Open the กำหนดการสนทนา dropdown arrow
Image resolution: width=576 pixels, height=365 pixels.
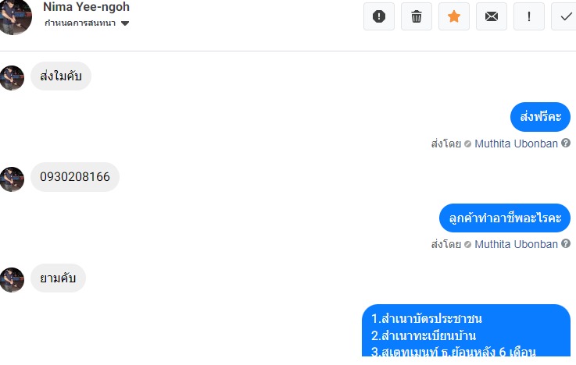125,23
